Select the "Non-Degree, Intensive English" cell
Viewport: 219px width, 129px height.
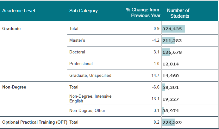[90, 99]
